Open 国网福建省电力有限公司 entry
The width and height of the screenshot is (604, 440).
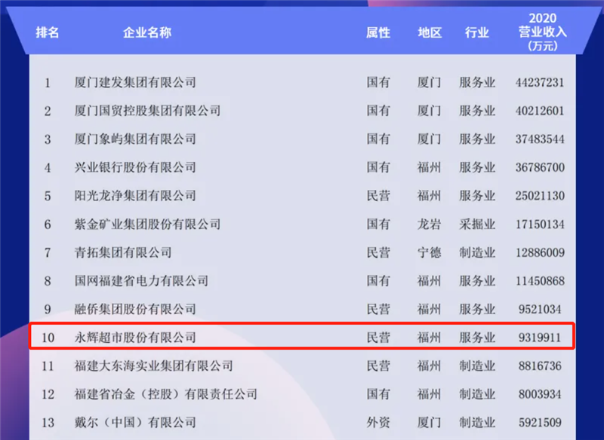coord(141,281)
